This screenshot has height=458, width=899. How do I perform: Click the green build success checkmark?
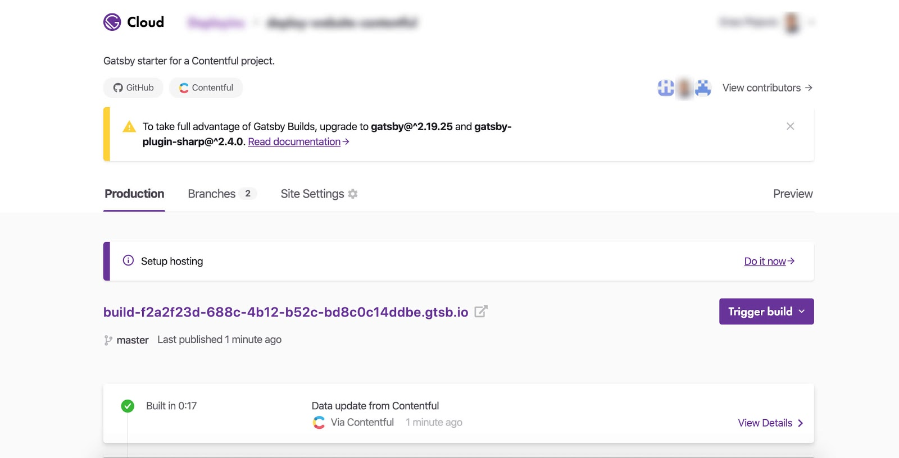128,406
